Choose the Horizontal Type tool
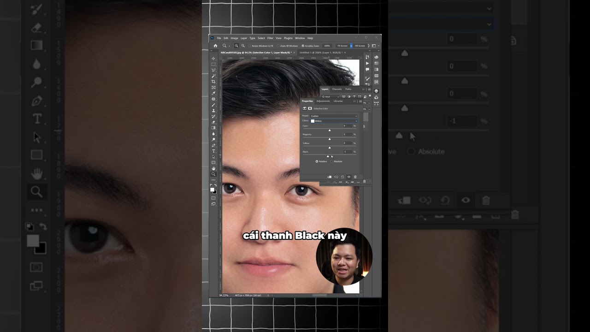 click(x=213, y=151)
